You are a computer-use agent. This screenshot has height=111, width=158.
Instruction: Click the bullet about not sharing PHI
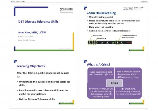114,22
